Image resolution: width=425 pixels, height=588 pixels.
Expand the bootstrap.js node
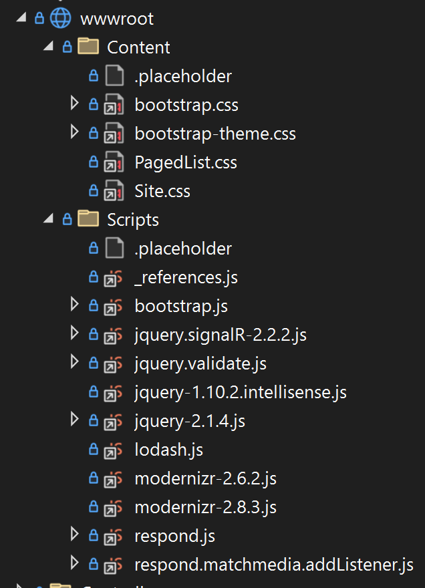pyautogui.click(x=75, y=305)
